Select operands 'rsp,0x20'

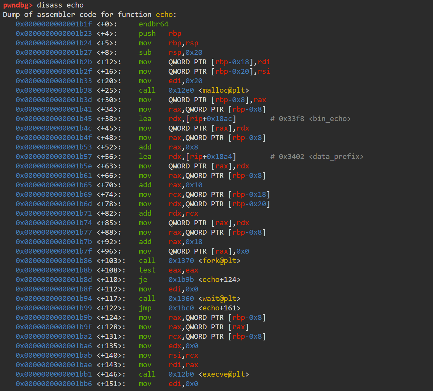(x=185, y=53)
